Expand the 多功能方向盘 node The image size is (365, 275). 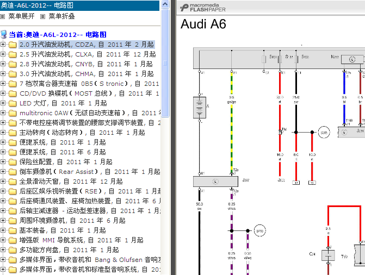(x=3, y=249)
